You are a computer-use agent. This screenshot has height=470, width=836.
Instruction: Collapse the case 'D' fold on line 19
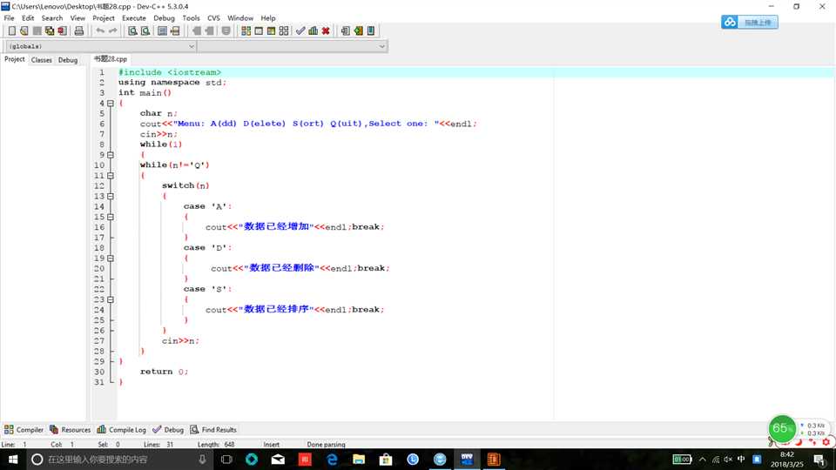pos(111,258)
